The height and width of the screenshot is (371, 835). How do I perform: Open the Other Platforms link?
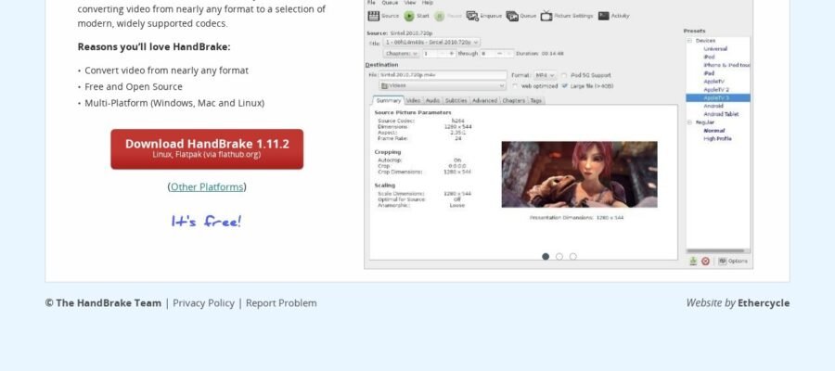pos(207,186)
